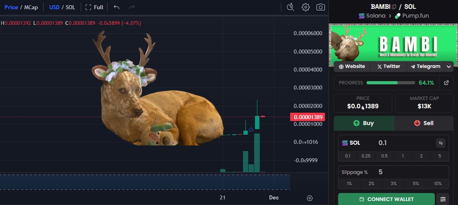Set slippage to 3%

pos(393,184)
